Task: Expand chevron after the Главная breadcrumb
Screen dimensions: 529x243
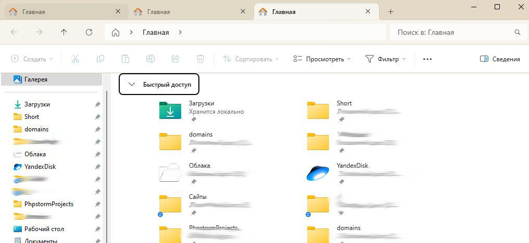Action: coord(180,33)
